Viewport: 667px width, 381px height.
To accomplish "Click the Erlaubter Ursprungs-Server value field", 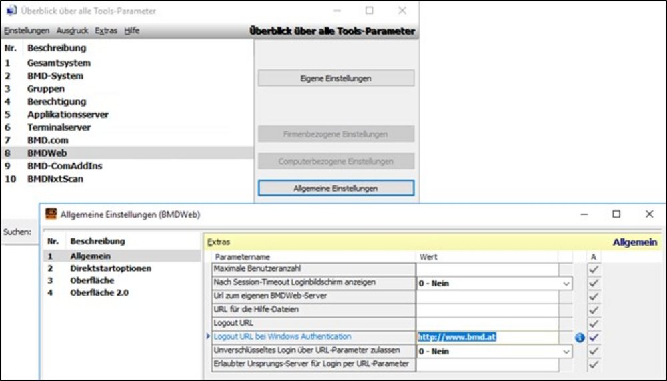I will tap(488, 364).
